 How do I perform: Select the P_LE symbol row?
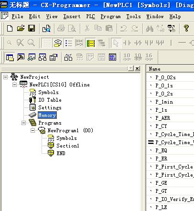coord(170,207)
